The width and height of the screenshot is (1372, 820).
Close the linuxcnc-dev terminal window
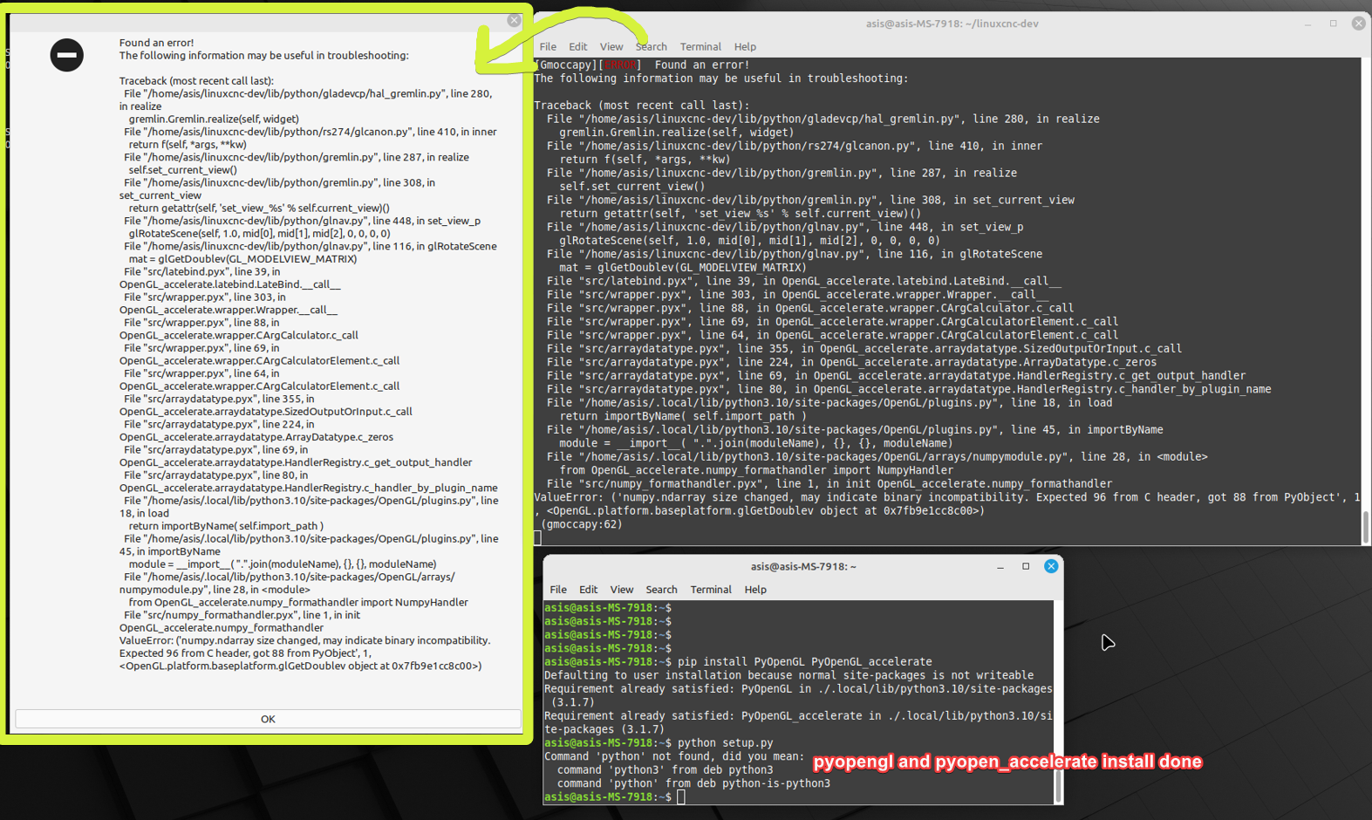click(x=1358, y=24)
